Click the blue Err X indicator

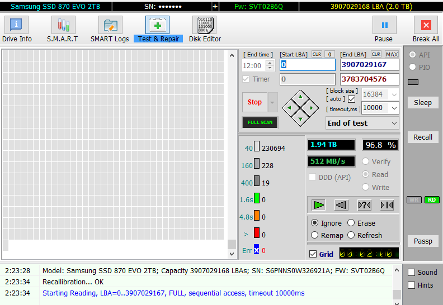(256, 249)
